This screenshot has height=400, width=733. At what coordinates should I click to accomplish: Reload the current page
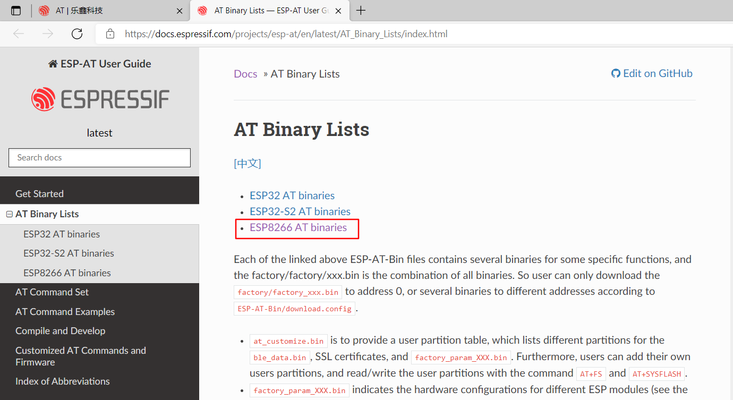pos(77,34)
